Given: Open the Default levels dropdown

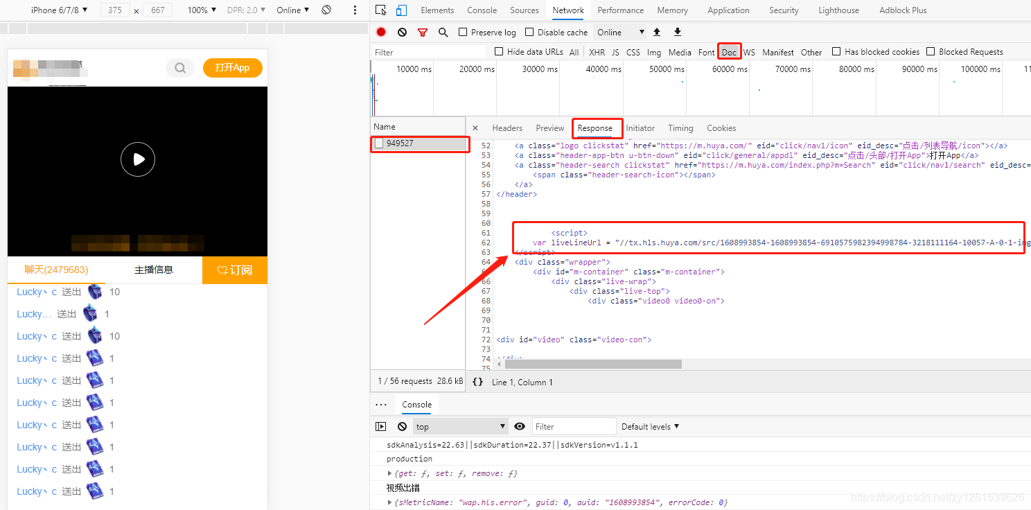Looking at the screenshot, I should pos(650,426).
